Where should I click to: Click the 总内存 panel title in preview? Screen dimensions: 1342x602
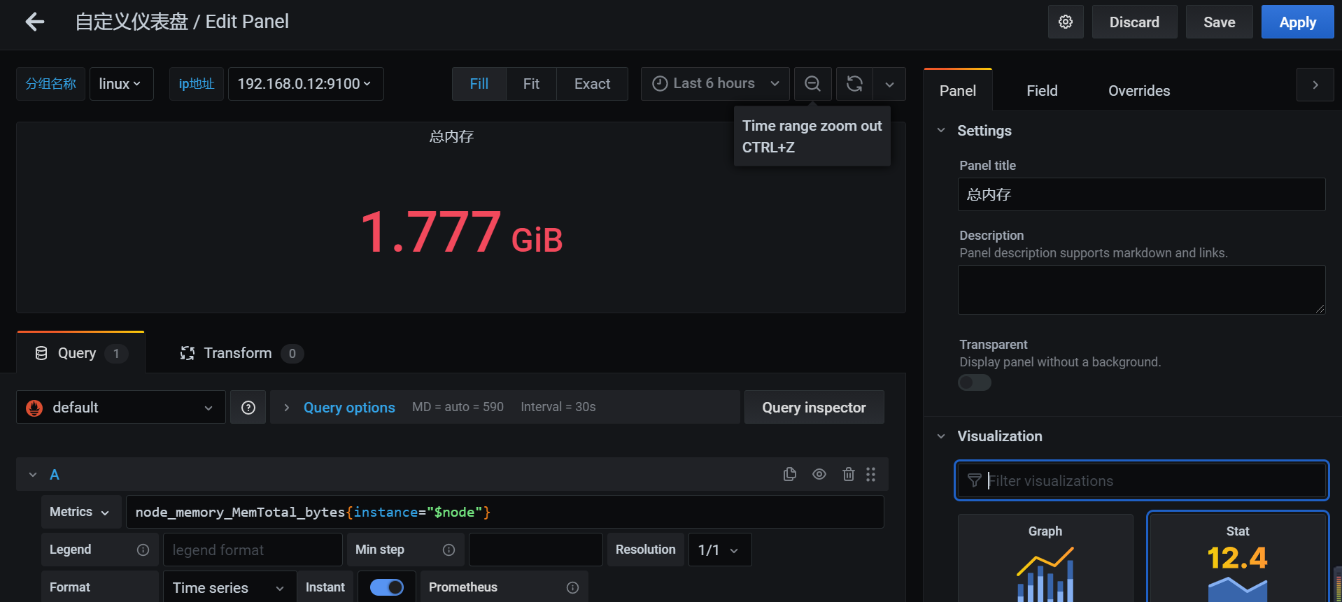451,136
